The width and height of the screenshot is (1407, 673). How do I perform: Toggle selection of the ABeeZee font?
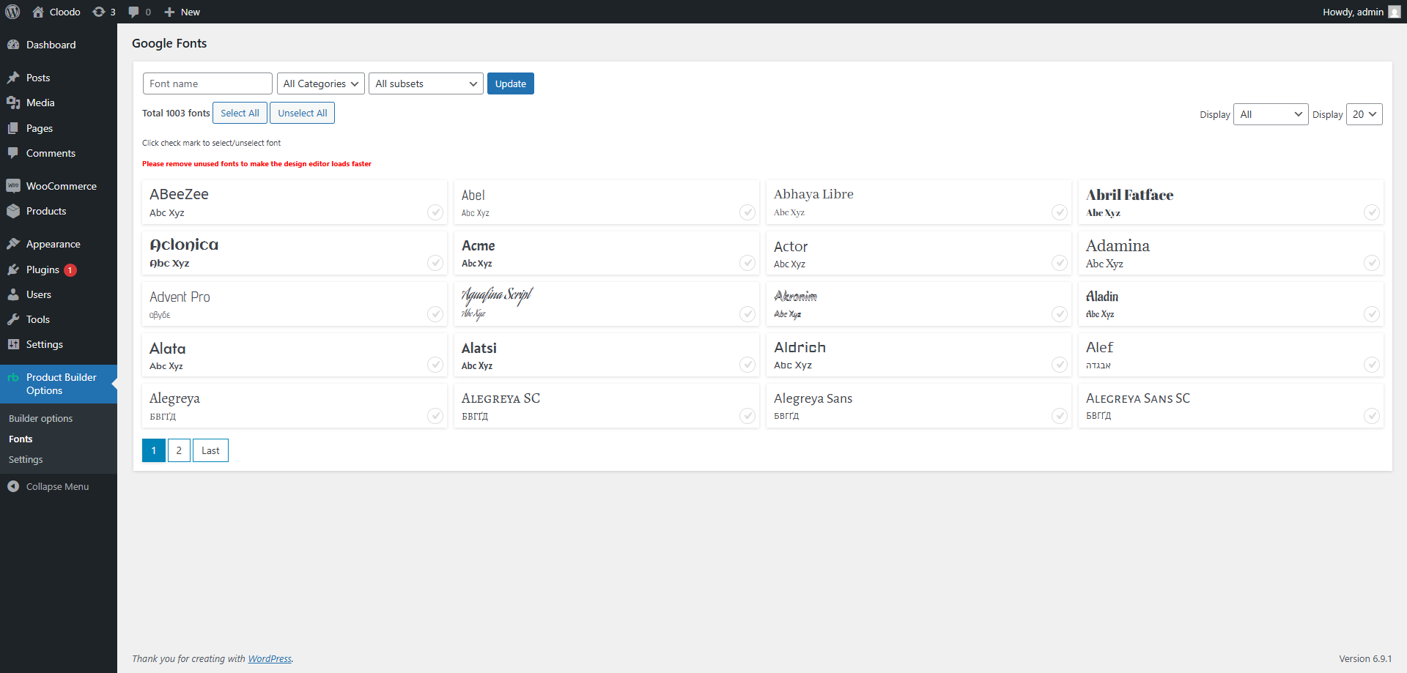click(435, 212)
